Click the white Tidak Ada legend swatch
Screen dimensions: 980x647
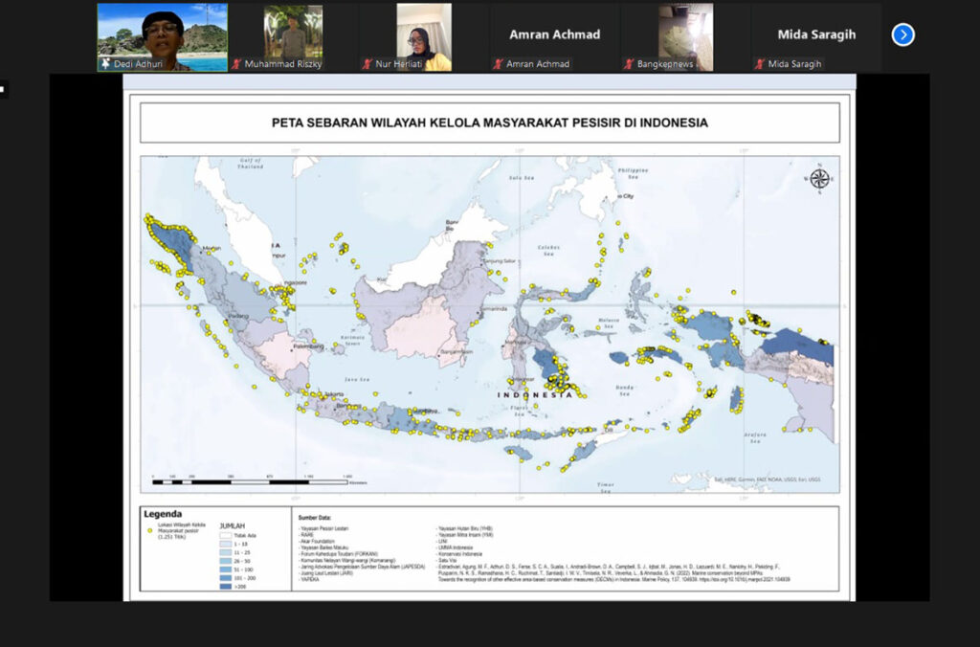click(x=226, y=536)
